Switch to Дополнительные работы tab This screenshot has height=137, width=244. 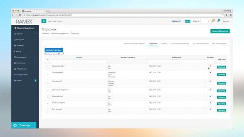(135, 43)
